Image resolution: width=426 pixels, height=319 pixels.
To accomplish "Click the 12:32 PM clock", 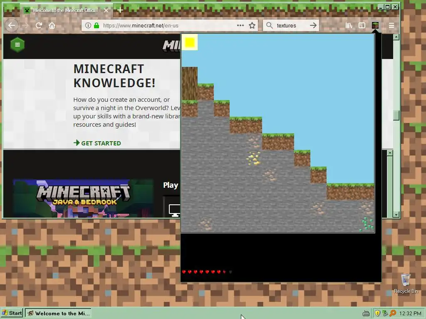I will [410, 314].
